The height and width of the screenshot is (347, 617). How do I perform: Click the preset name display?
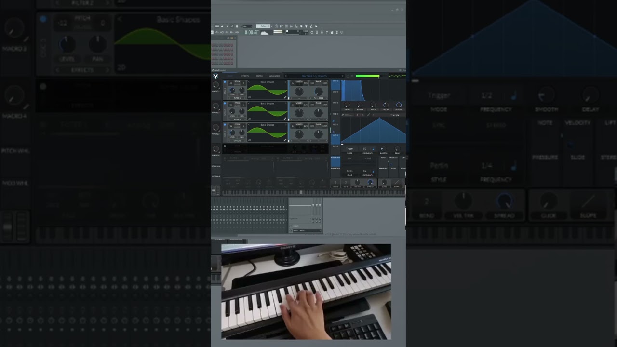click(x=314, y=76)
